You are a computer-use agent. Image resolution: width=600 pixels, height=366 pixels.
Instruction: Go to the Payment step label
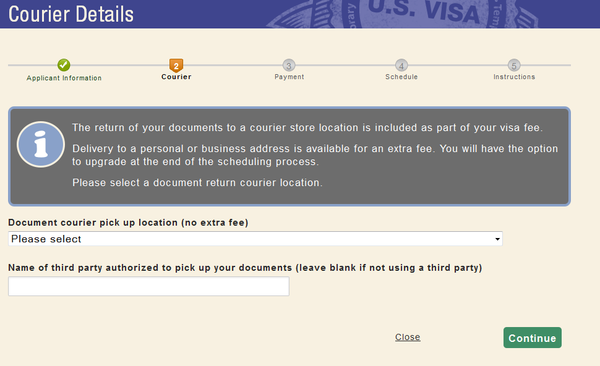coord(289,77)
